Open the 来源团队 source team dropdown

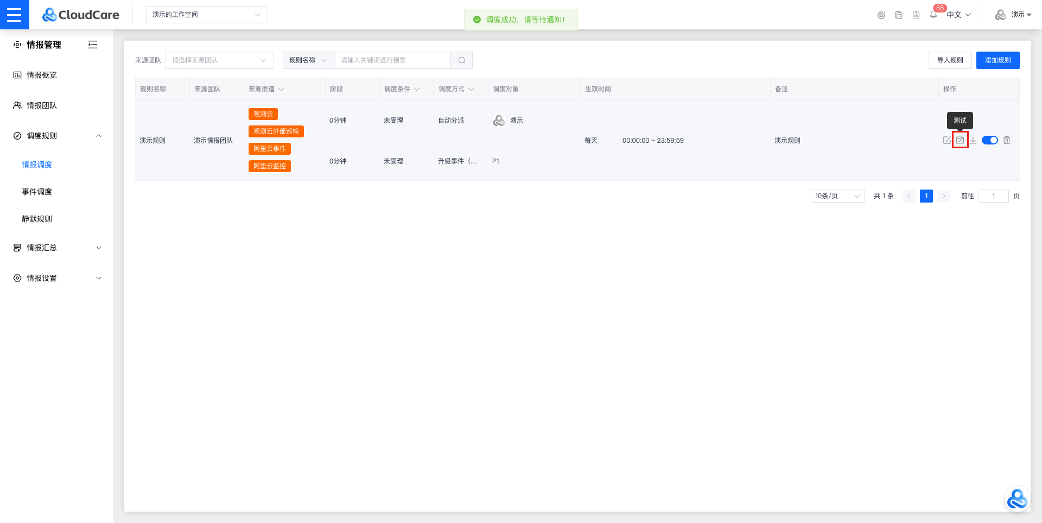coord(219,60)
